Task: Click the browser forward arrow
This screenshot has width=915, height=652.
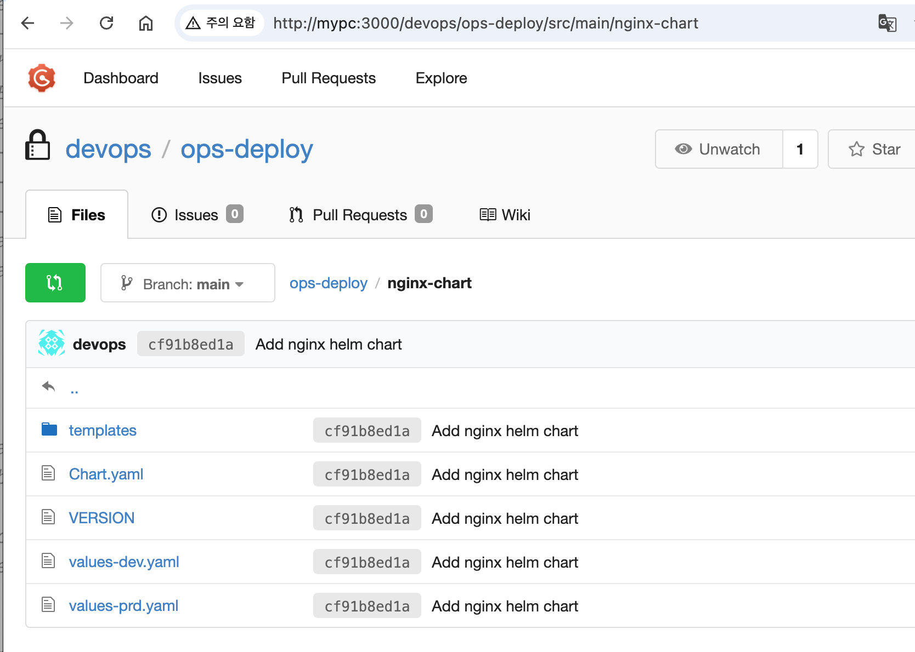Action: coord(67,23)
